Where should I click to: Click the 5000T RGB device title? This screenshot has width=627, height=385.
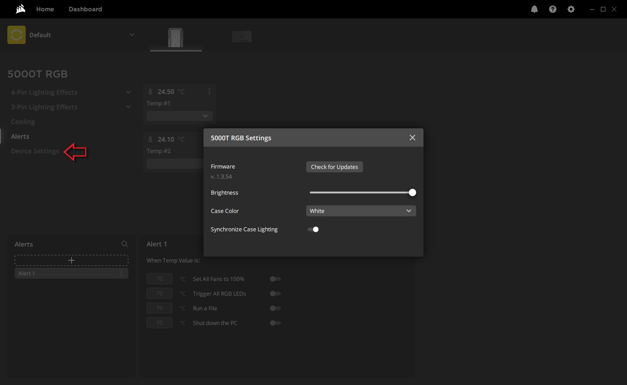tap(38, 74)
